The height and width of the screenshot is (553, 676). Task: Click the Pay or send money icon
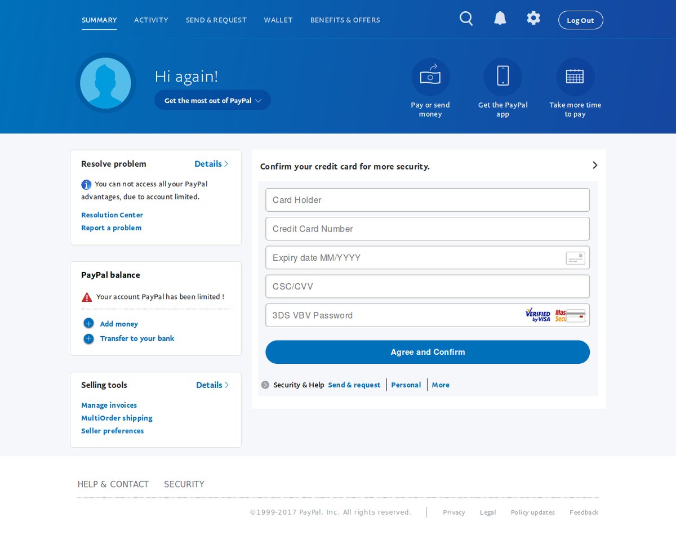click(430, 77)
